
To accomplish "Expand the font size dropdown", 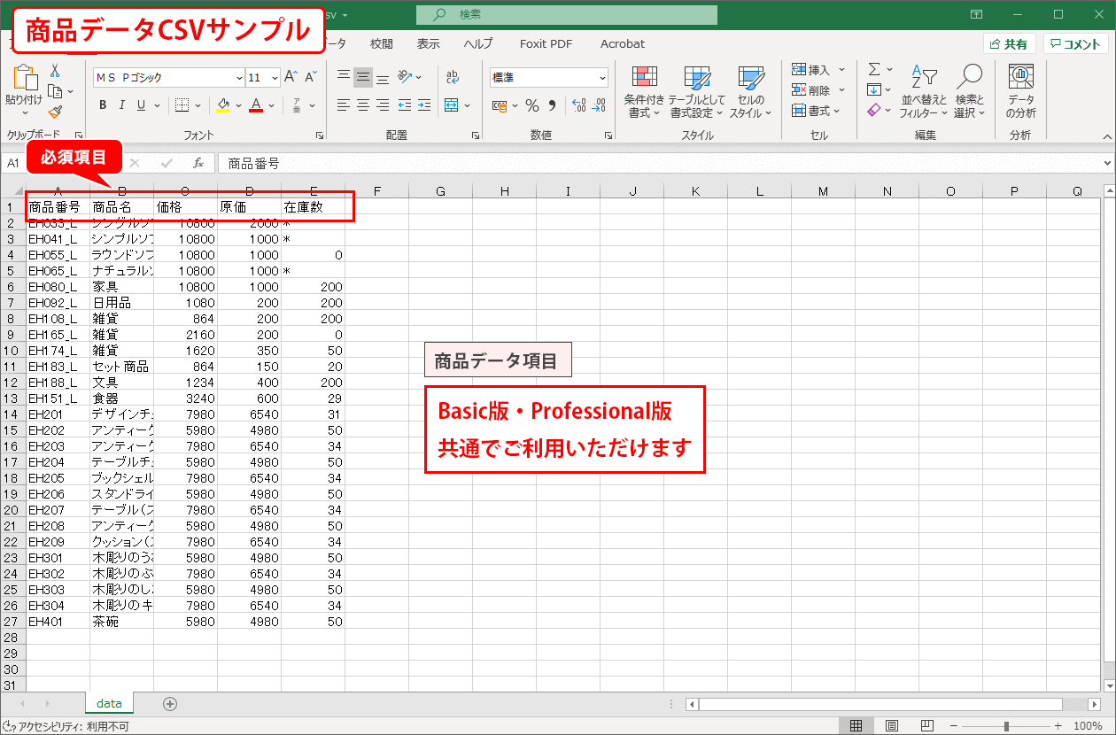I will (x=275, y=78).
